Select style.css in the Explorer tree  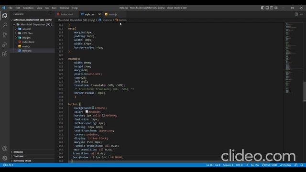click(27, 51)
